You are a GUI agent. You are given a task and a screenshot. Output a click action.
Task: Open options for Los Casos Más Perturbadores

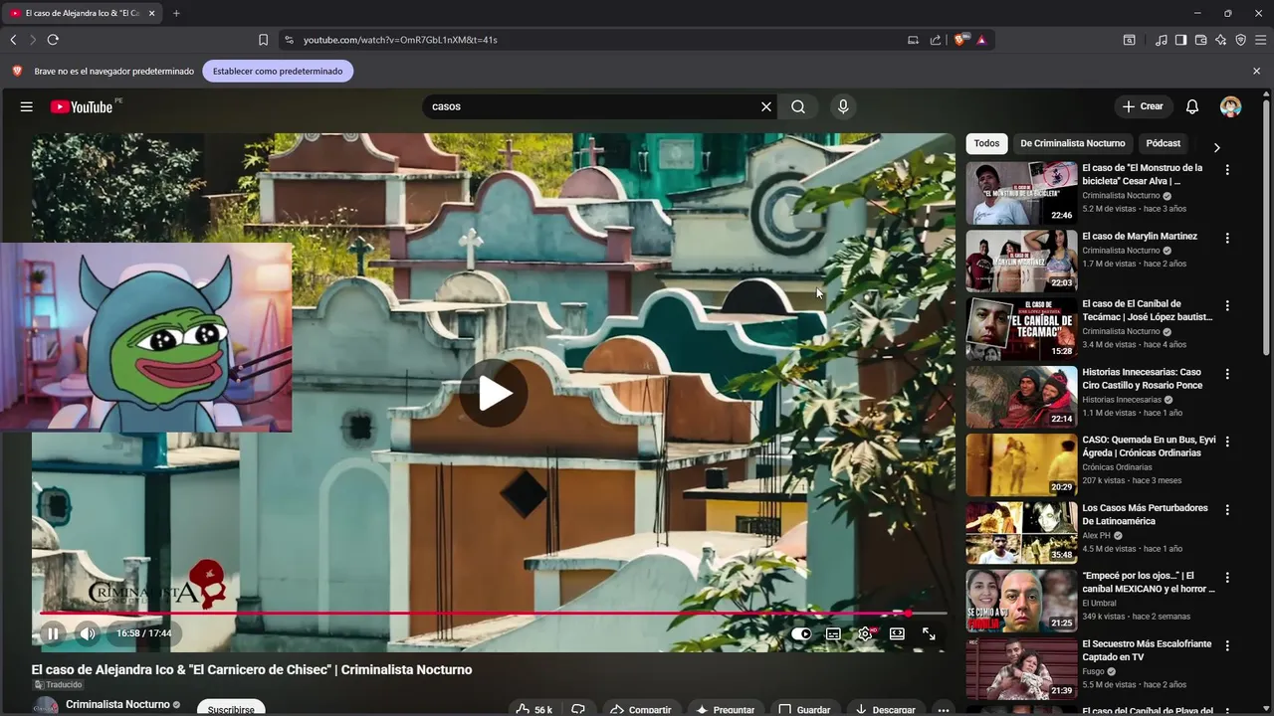coord(1227,510)
